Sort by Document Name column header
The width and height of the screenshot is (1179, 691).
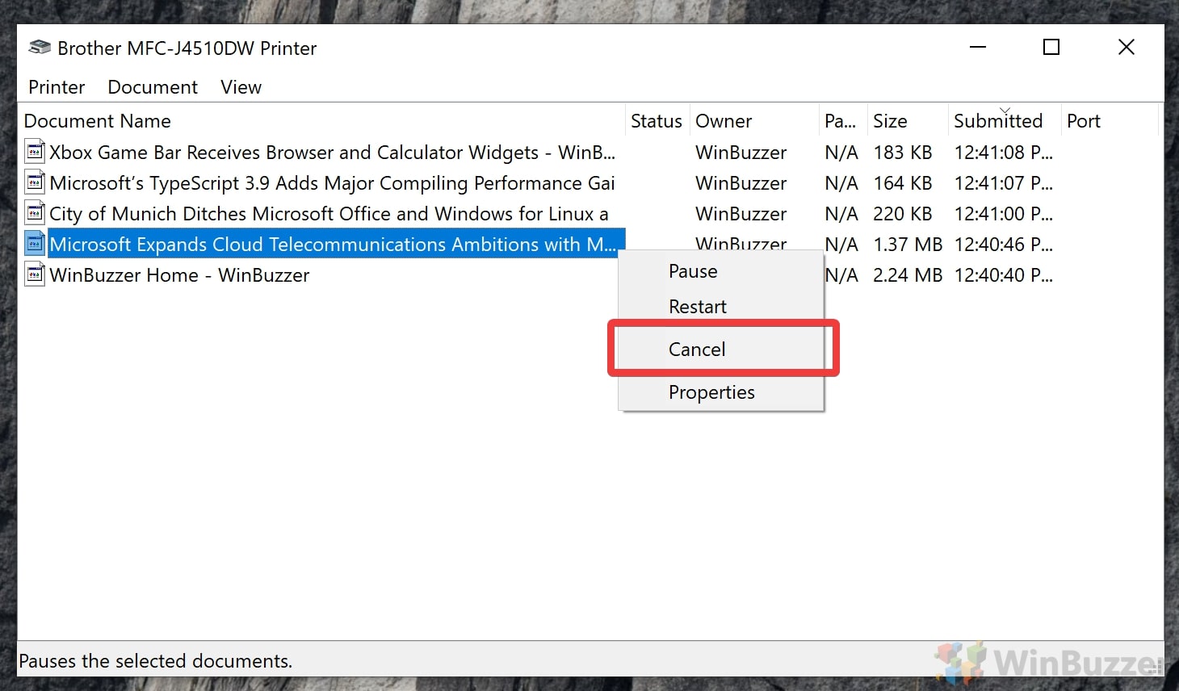click(x=321, y=121)
